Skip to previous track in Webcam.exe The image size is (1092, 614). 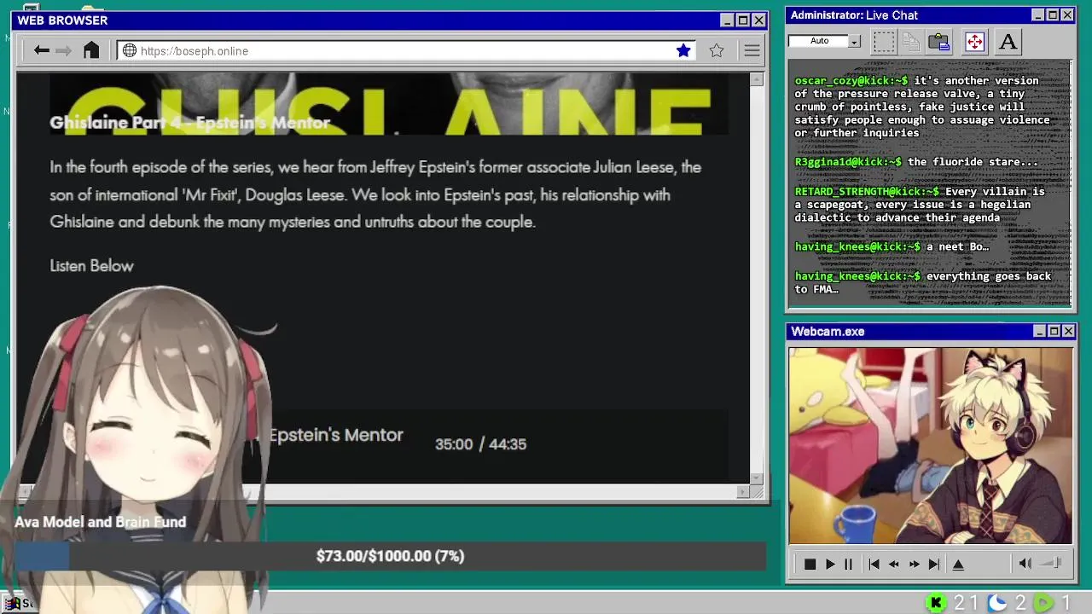[x=874, y=565]
